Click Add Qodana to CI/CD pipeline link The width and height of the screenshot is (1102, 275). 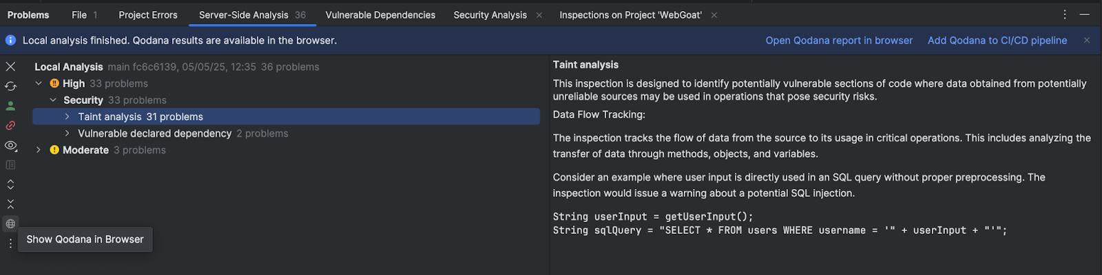click(x=997, y=41)
